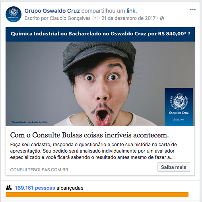Viewport: 202px width, 202px height.
Task: Click the Oswaldo Cruz logo badge in ad image
Action: click(179, 107)
